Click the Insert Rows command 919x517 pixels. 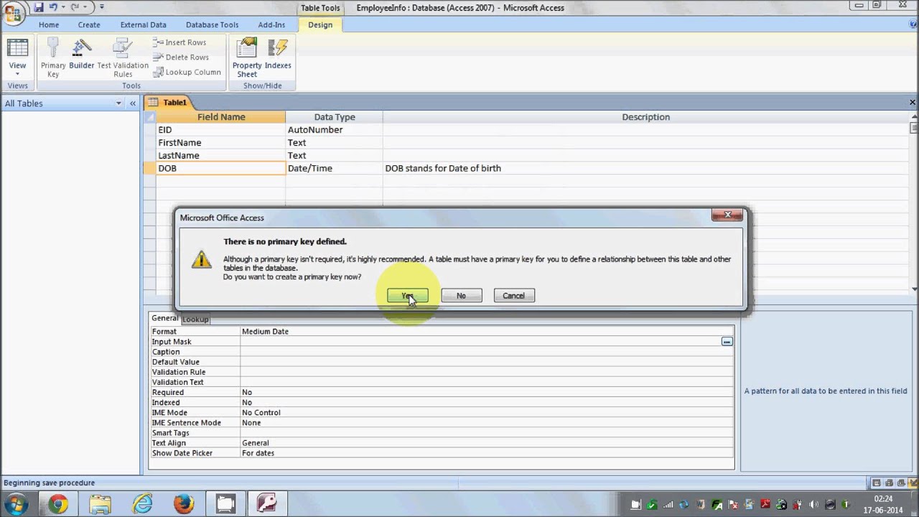pyautogui.click(x=179, y=42)
